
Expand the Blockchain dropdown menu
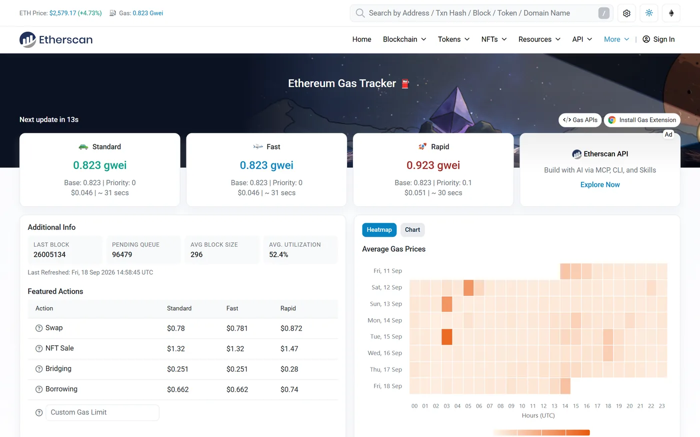point(404,39)
